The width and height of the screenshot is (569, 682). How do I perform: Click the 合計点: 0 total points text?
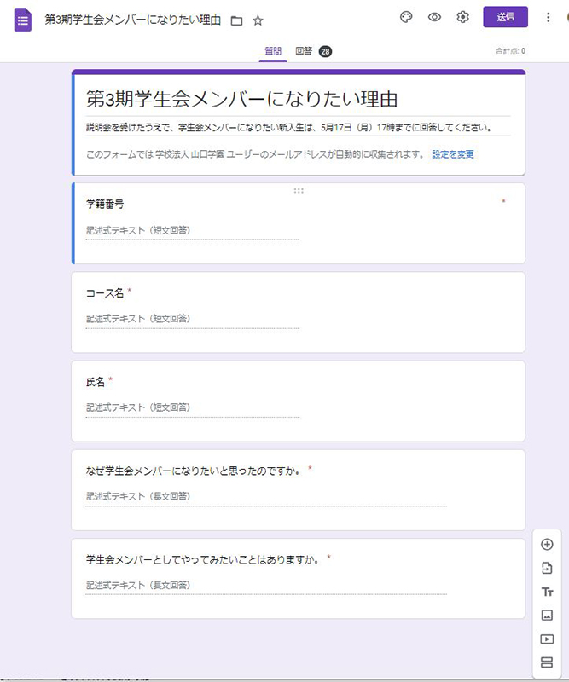(x=510, y=51)
